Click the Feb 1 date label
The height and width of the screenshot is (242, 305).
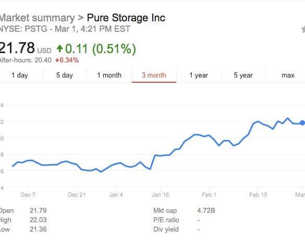[209, 195]
